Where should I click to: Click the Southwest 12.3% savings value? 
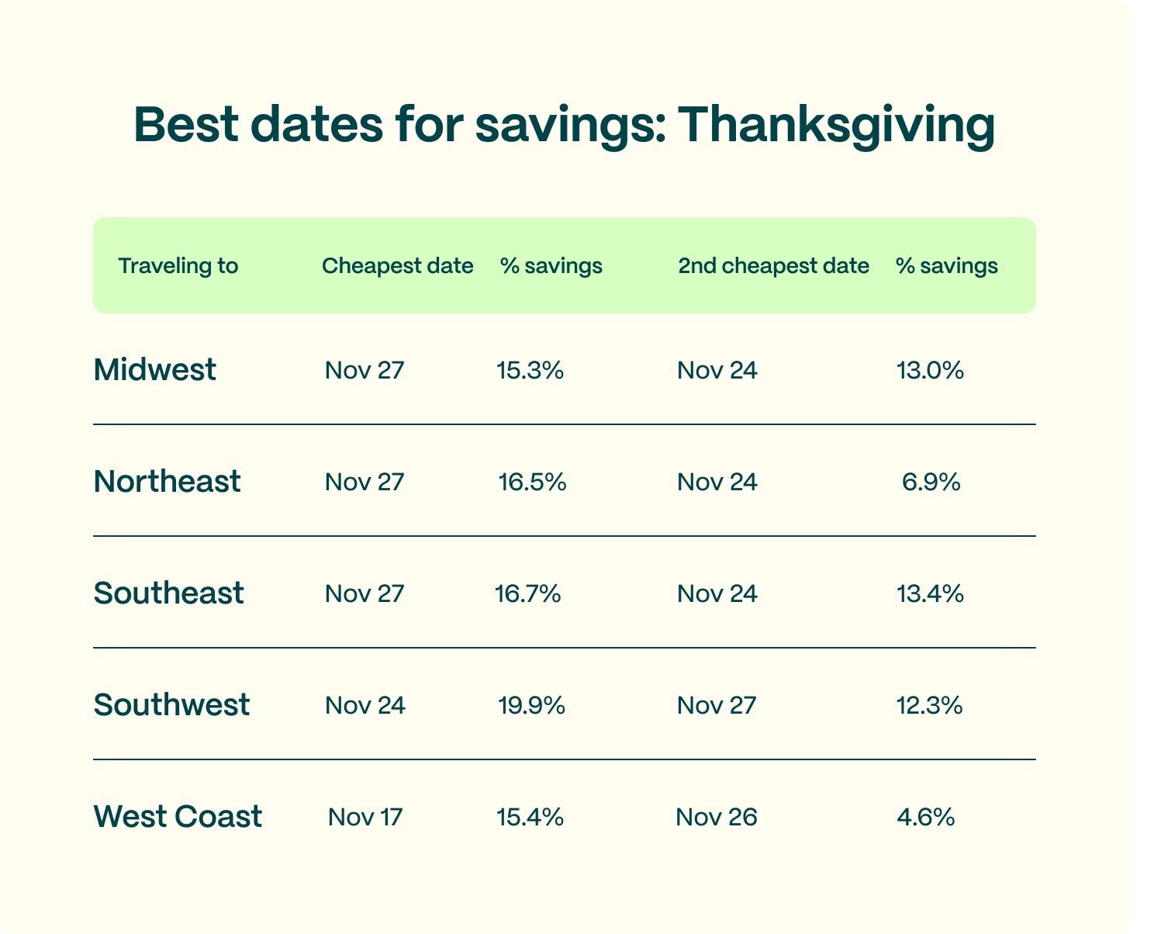[x=929, y=705]
